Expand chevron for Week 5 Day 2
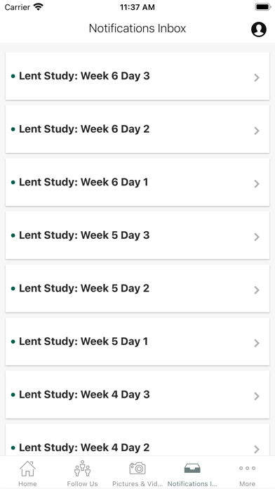 pyautogui.click(x=257, y=290)
